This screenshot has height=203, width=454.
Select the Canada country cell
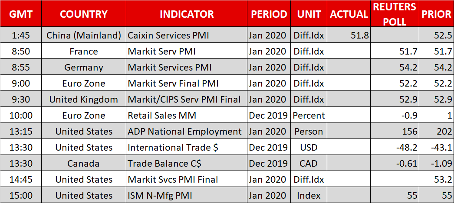(84, 164)
